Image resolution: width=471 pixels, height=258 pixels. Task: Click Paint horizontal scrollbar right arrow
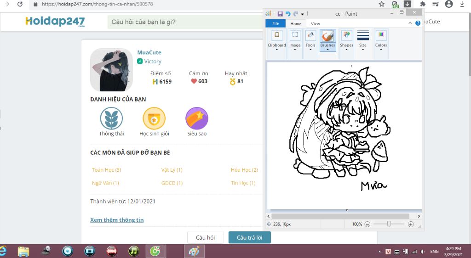tap(419, 216)
